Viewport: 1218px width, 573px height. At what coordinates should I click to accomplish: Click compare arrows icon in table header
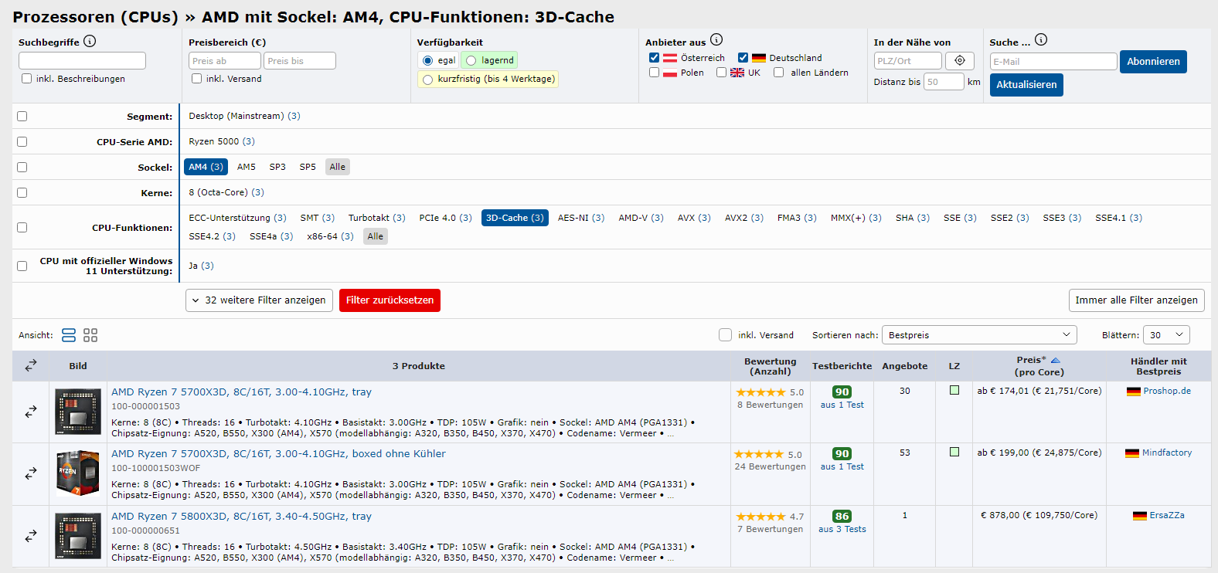tap(31, 366)
